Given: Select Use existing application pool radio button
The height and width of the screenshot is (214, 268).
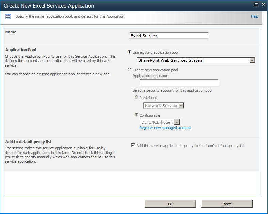Looking at the screenshot, I should click(129, 52).
